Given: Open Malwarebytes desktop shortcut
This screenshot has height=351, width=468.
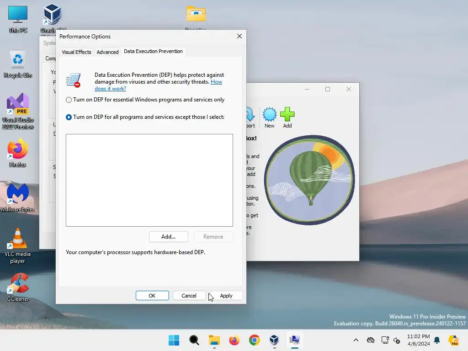Looking at the screenshot, I should [x=18, y=197].
